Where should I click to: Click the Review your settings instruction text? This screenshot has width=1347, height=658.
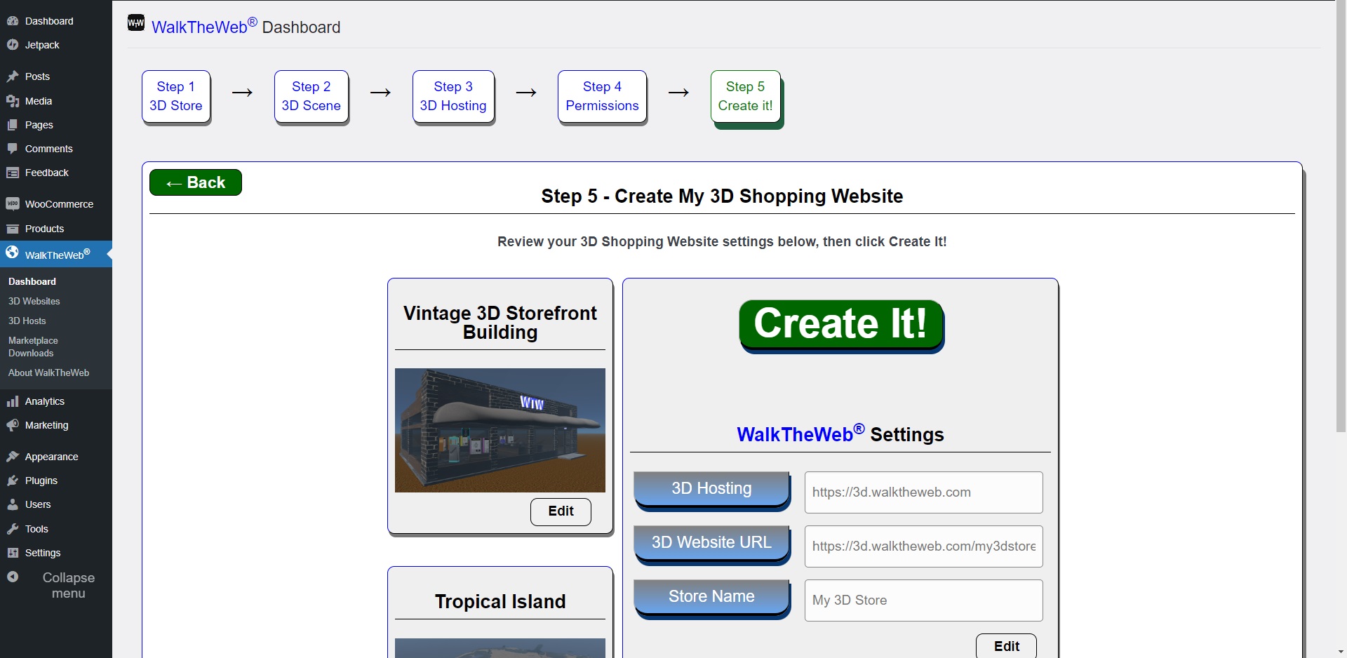coord(722,241)
